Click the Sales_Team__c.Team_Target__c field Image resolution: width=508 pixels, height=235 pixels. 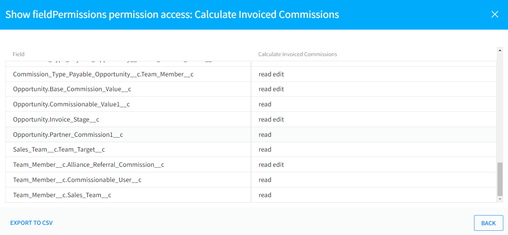[x=59, y=150]
